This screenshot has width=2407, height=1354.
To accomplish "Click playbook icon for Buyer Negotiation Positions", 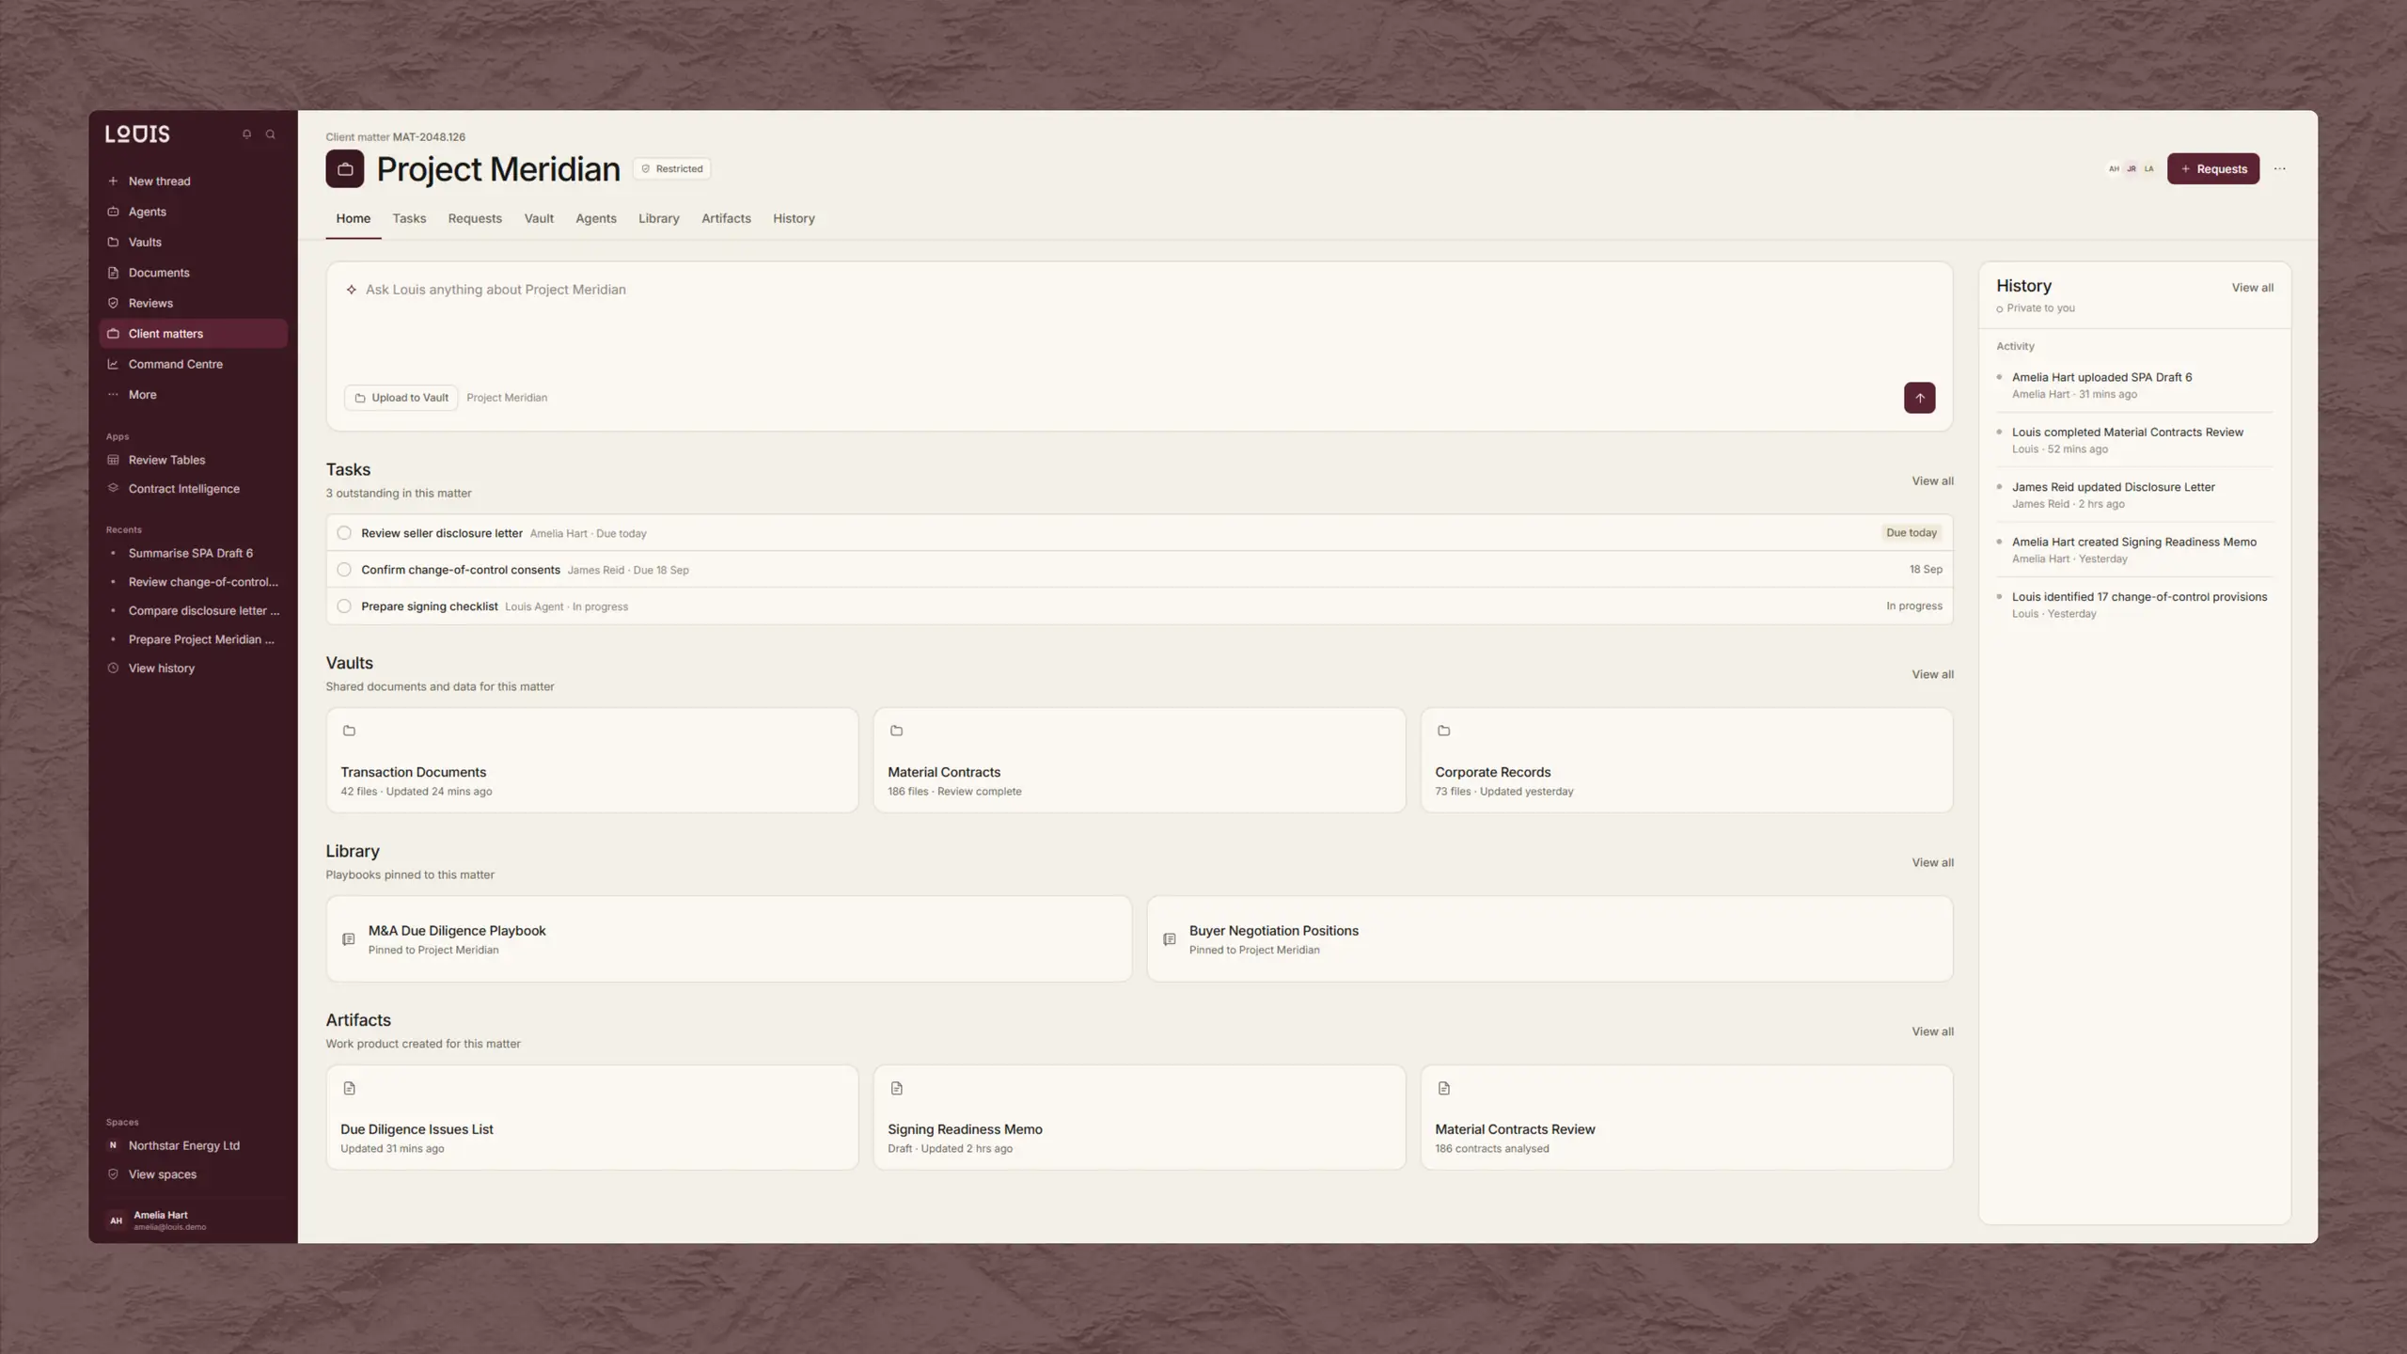I will 1170,939.
